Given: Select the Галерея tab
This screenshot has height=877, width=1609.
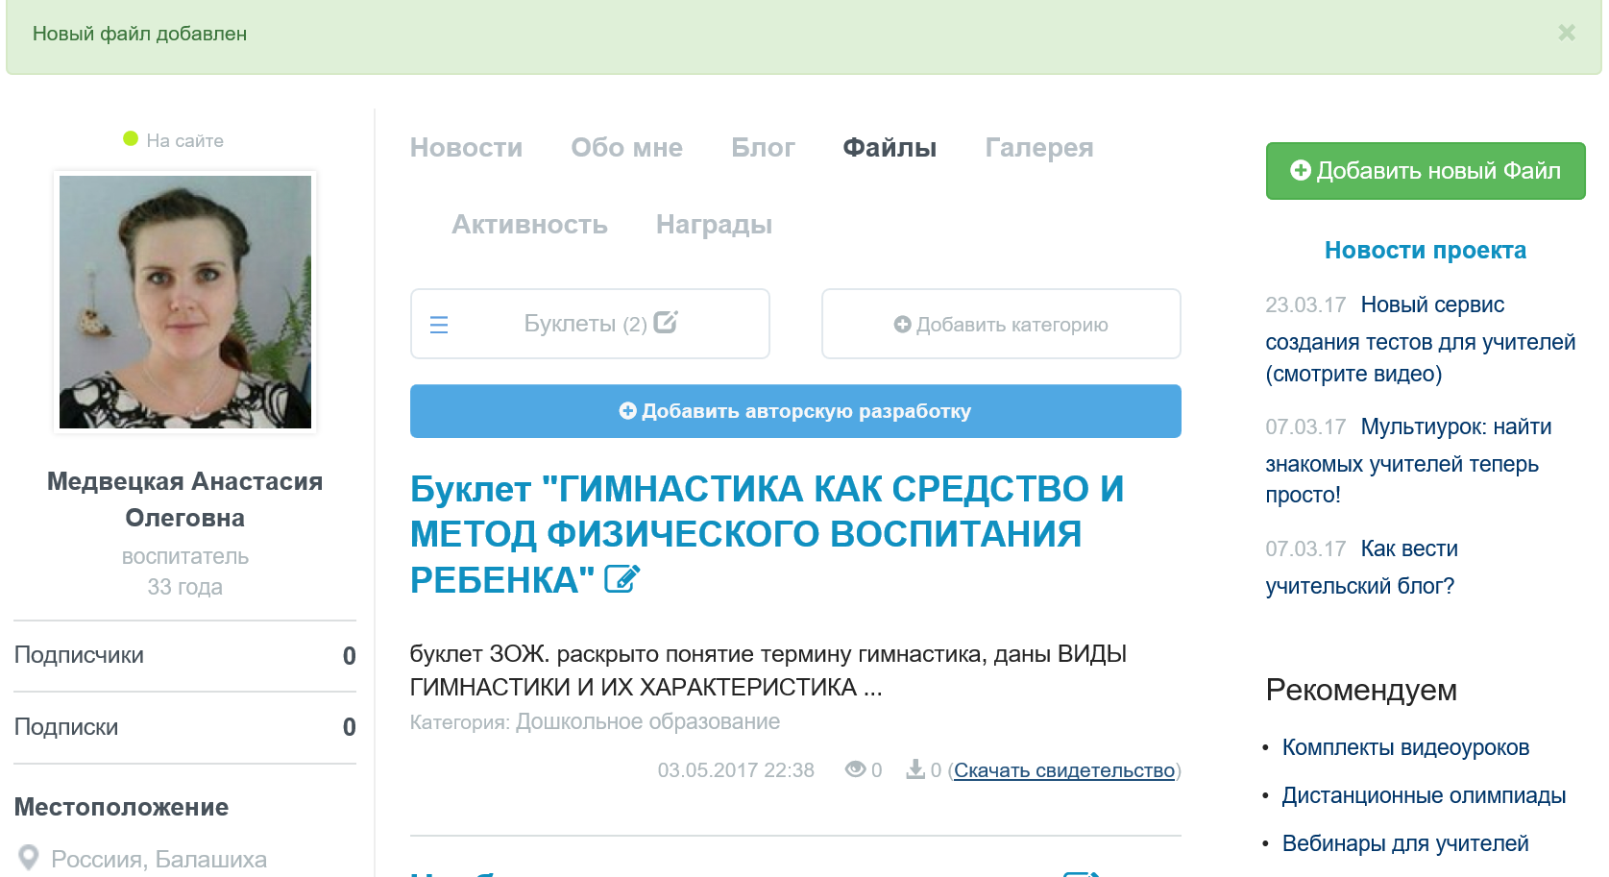Looking at the screenshot, I should 1038,148.
